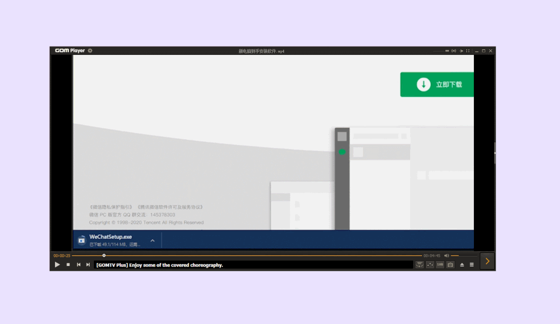Screen dimensions: 560x324
Task: Skip to the next file
Action: (x=88, y=265)
